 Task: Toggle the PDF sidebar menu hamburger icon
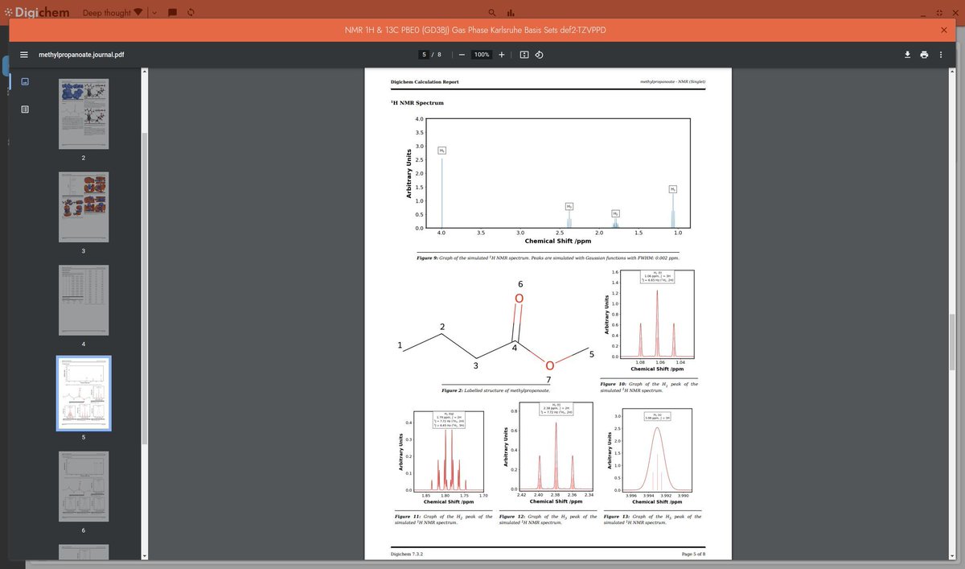24,55
